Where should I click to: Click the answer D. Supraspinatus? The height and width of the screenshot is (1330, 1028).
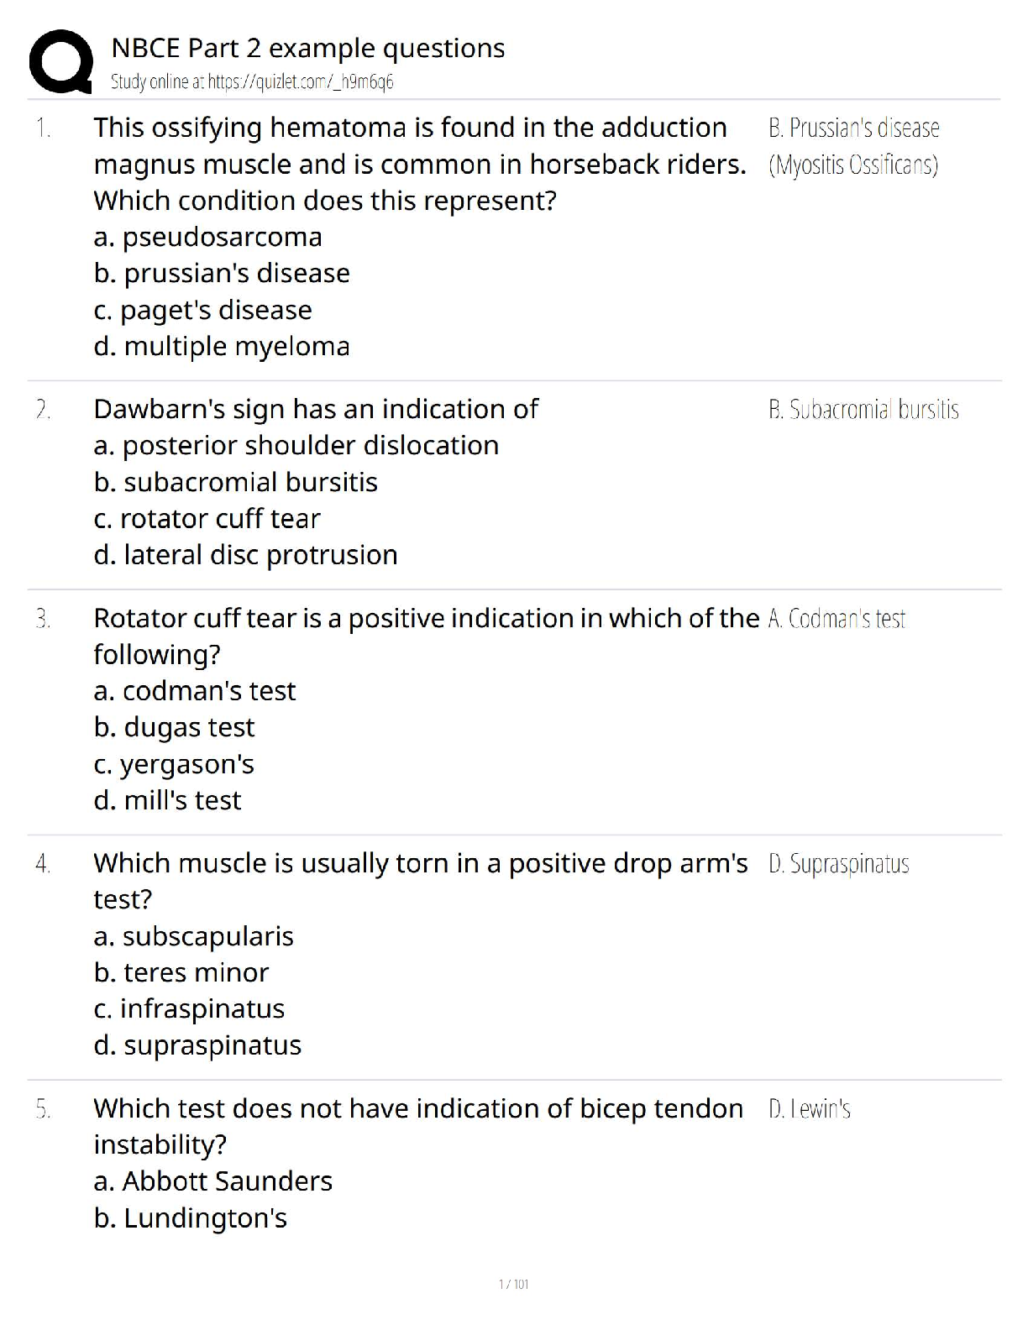(x=838, y=864)
